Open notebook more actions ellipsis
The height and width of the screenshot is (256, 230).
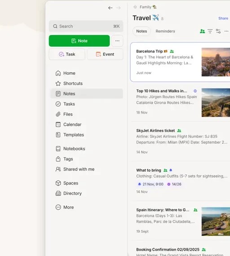pyautogui.click(x=226, y=31)
